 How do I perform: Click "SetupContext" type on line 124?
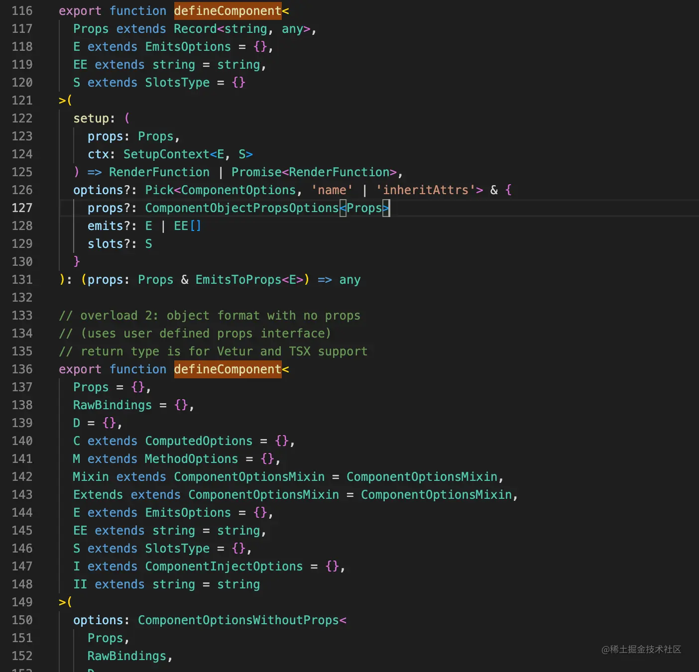166,154
